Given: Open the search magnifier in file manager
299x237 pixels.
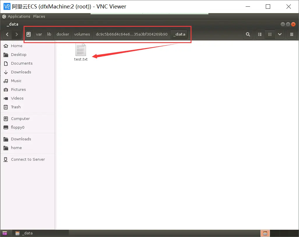Looking at the screenshot, I should [x=248, y=34].
